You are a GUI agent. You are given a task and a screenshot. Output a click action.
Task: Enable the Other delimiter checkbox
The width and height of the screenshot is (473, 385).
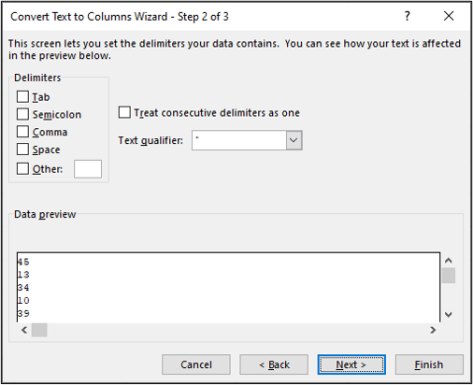coord(22,169)
